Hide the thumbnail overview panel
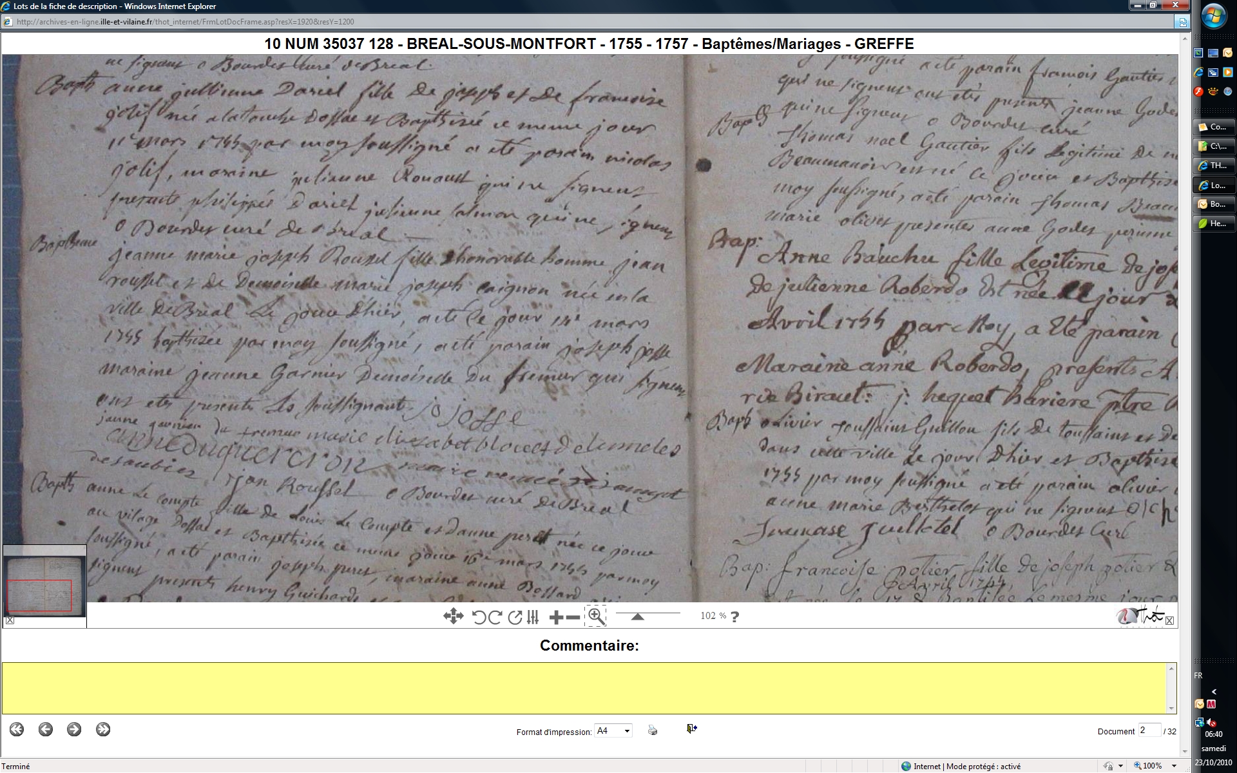 click(10, 620)
